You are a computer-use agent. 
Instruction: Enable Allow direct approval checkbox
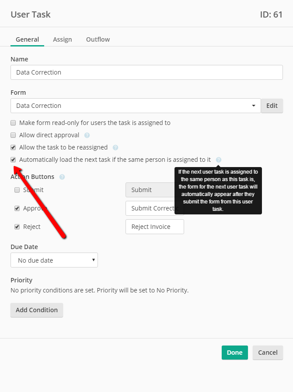pyautogui.click(x=13, y=135)
